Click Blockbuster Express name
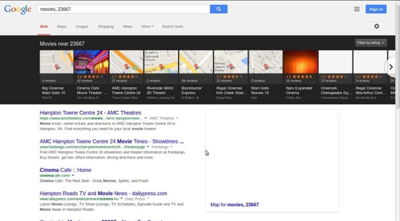Screen dimensions: 400x221 click(x=191, y=91)
